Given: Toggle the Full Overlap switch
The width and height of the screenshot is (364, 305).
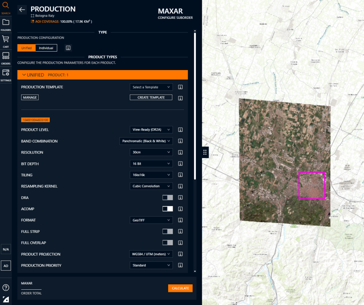Looking at the screenshot, I should pyautogui.click(x=168, y=242).
